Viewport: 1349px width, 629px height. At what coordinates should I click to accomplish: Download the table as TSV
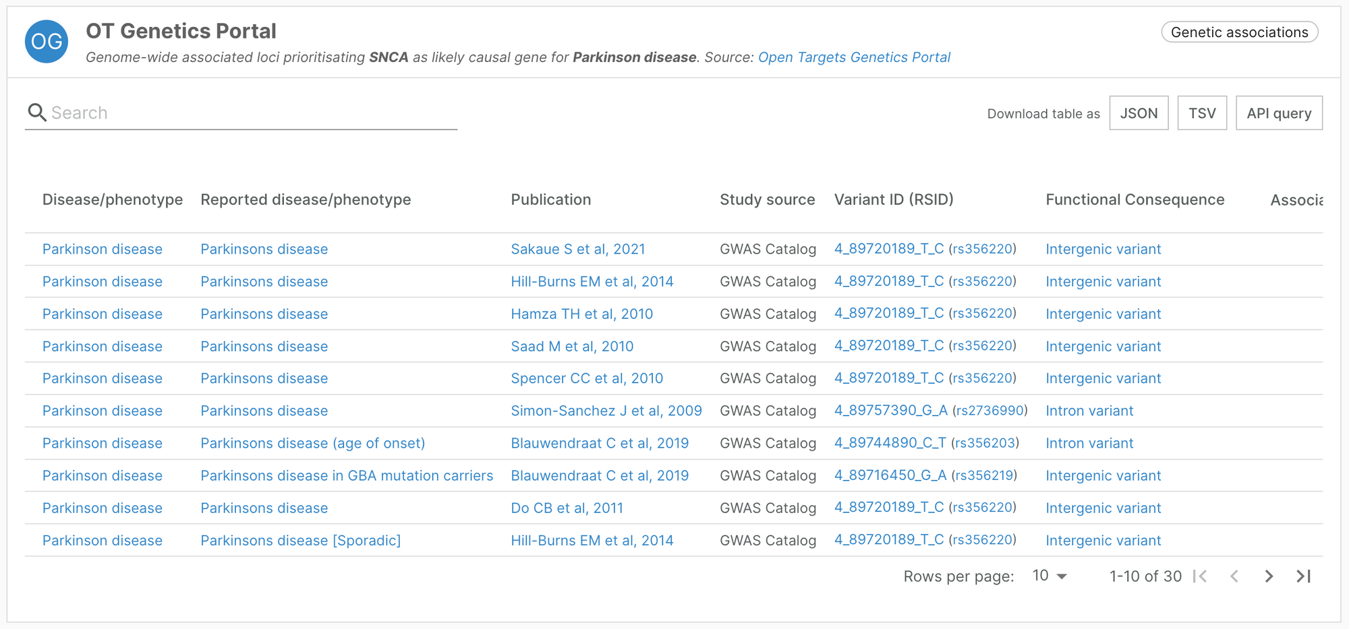(1202, 113)
